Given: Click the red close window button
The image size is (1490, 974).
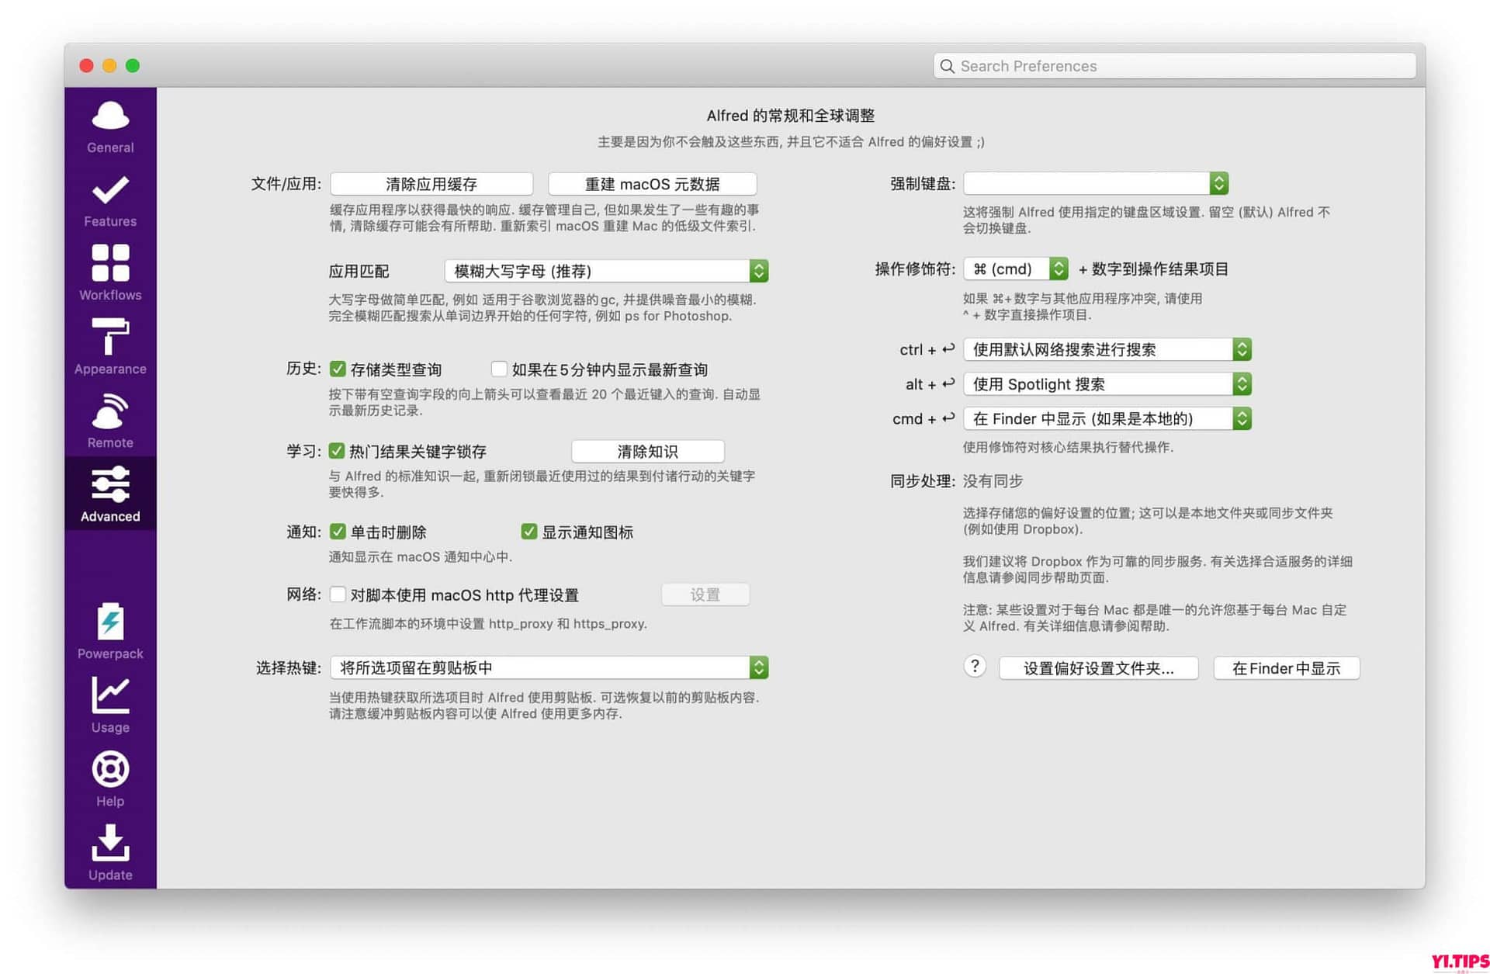Looking at the screenshot, I should [x=87, y=66].
